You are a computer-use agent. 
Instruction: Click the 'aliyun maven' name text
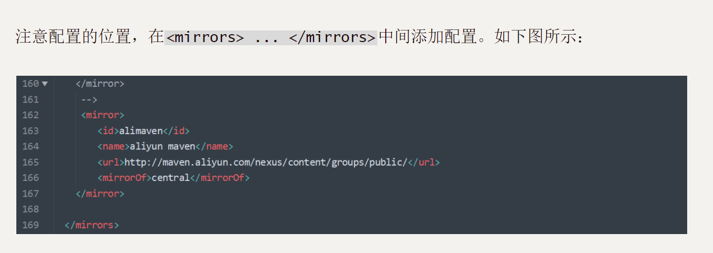tap(162, 147)
